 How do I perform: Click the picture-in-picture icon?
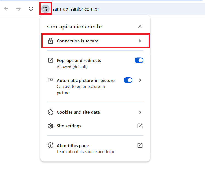50,80
